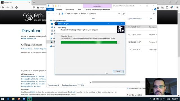This screenshot has width=180, height=101.
Task: Open the Wi-Fi network tray icon
Action: click(161, 99)
